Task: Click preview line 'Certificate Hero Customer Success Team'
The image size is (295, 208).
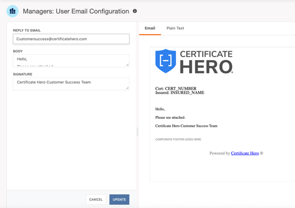Action: click(x=186, y=126)
